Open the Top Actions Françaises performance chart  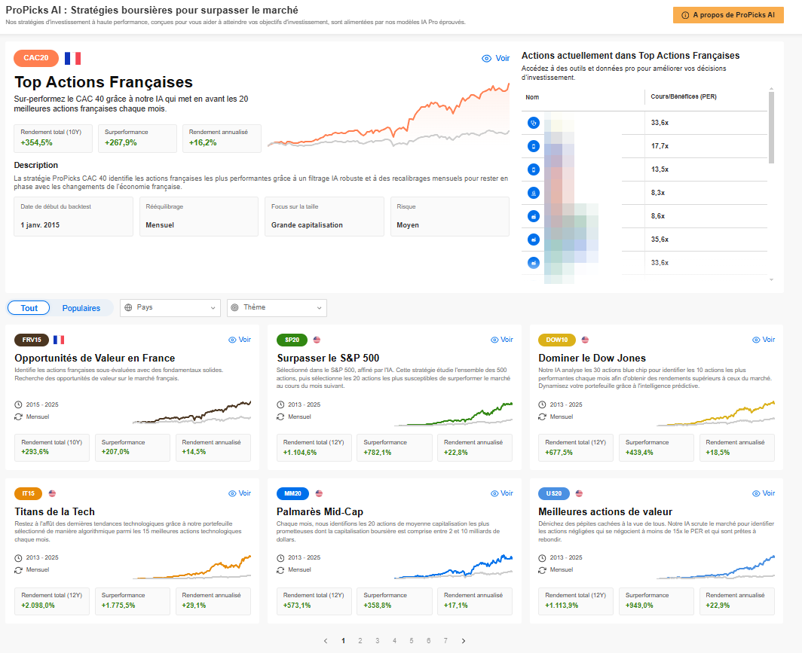389,117
